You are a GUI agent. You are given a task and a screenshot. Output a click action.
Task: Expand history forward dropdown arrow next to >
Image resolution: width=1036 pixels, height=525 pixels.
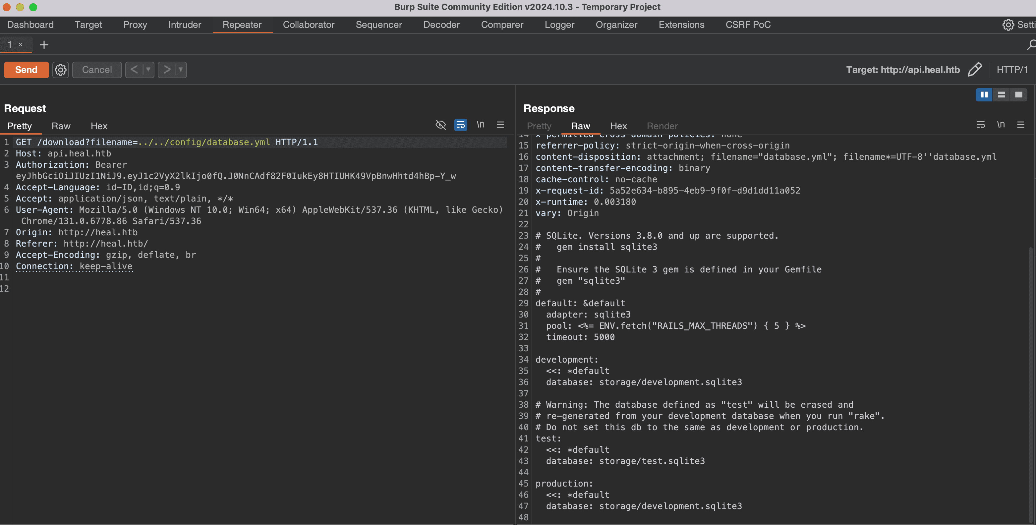181,70
